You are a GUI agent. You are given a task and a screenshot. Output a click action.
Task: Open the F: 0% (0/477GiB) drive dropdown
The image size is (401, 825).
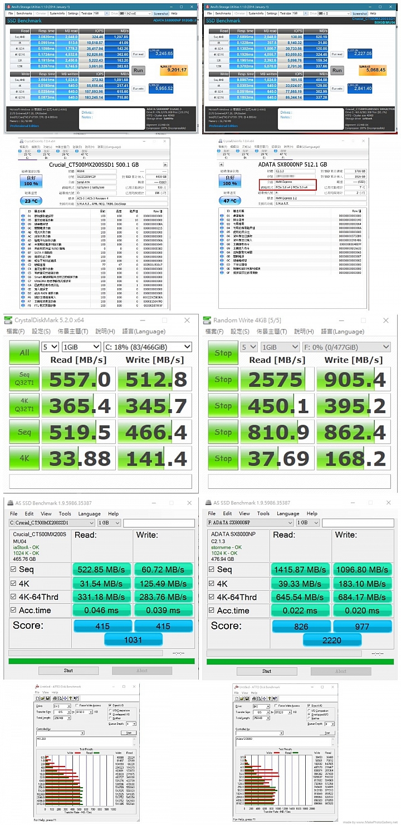point(347,347)
